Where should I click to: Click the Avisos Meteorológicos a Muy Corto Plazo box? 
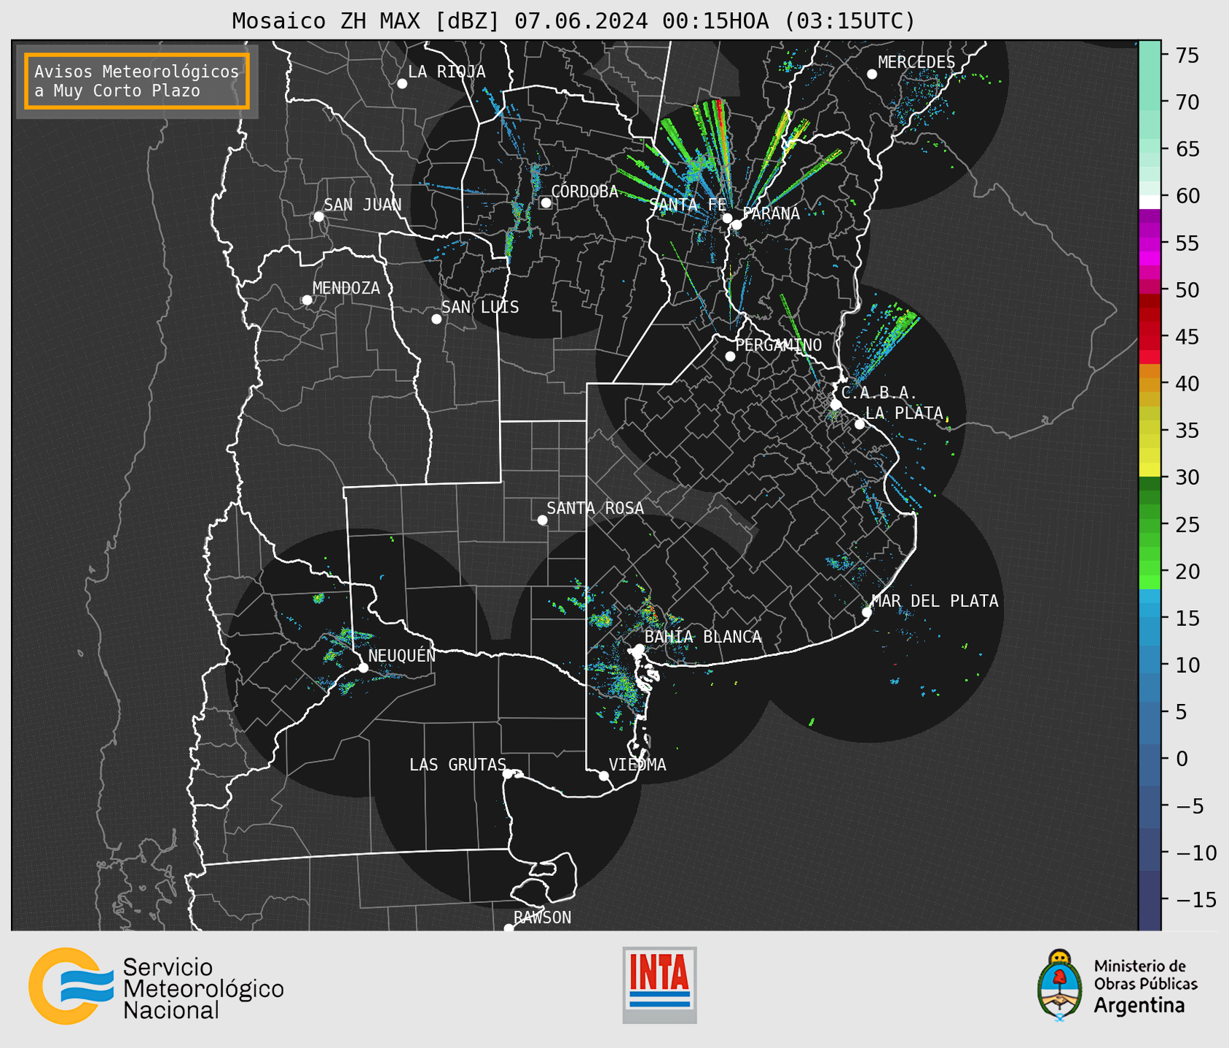(x=137, y=81)
